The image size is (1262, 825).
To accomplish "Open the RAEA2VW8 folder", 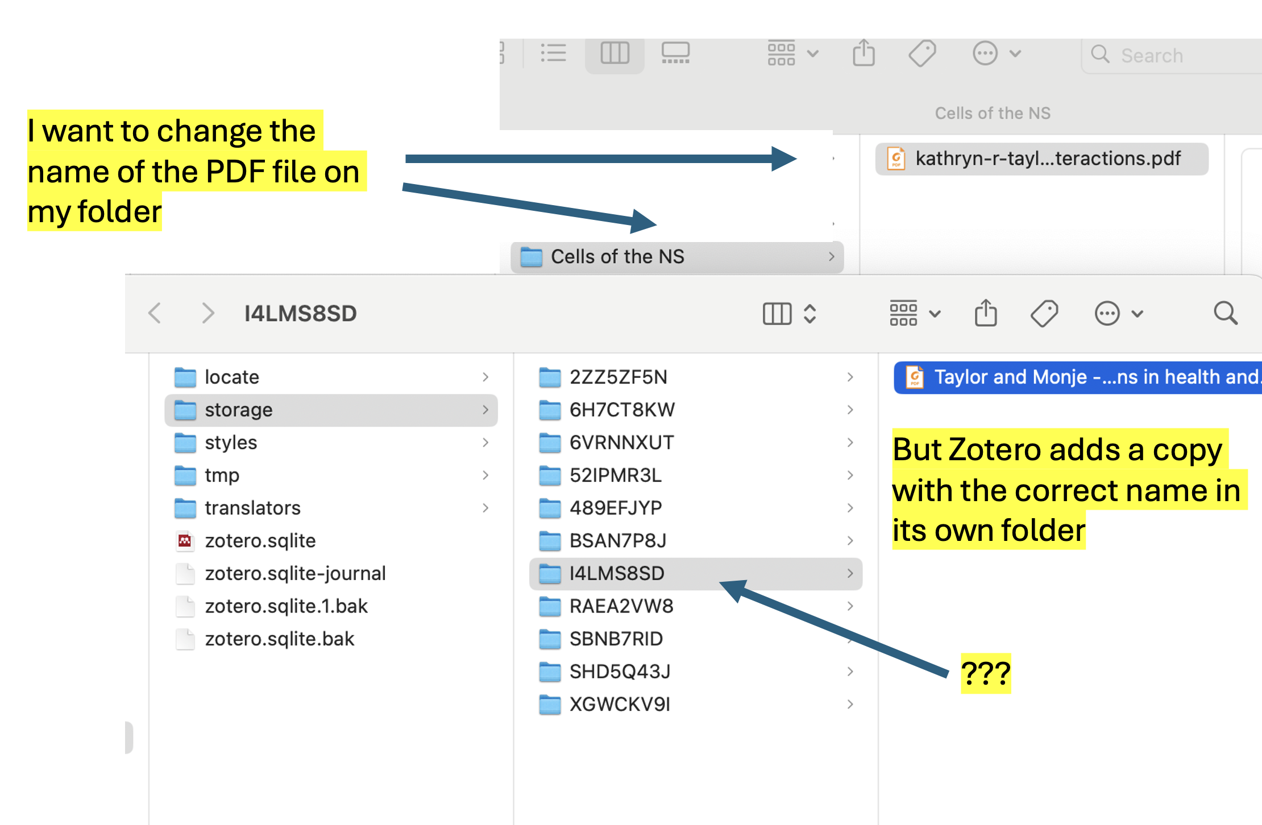I will point(621,606).
